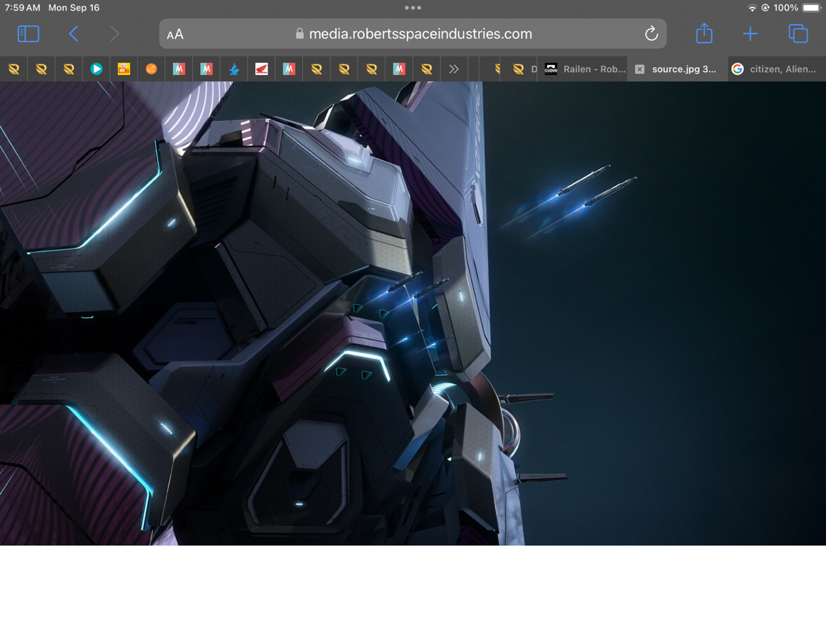The height and width of the screenshot is (619, 826).
Task: Reload the current page
Action: click(x=651, y=34)
